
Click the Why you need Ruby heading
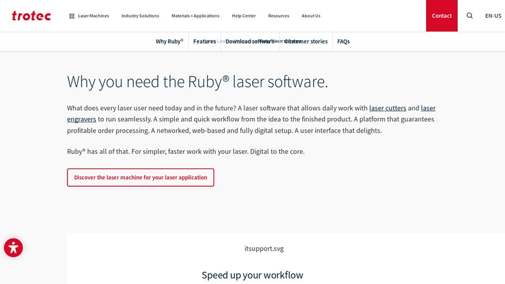pos(198,82)
